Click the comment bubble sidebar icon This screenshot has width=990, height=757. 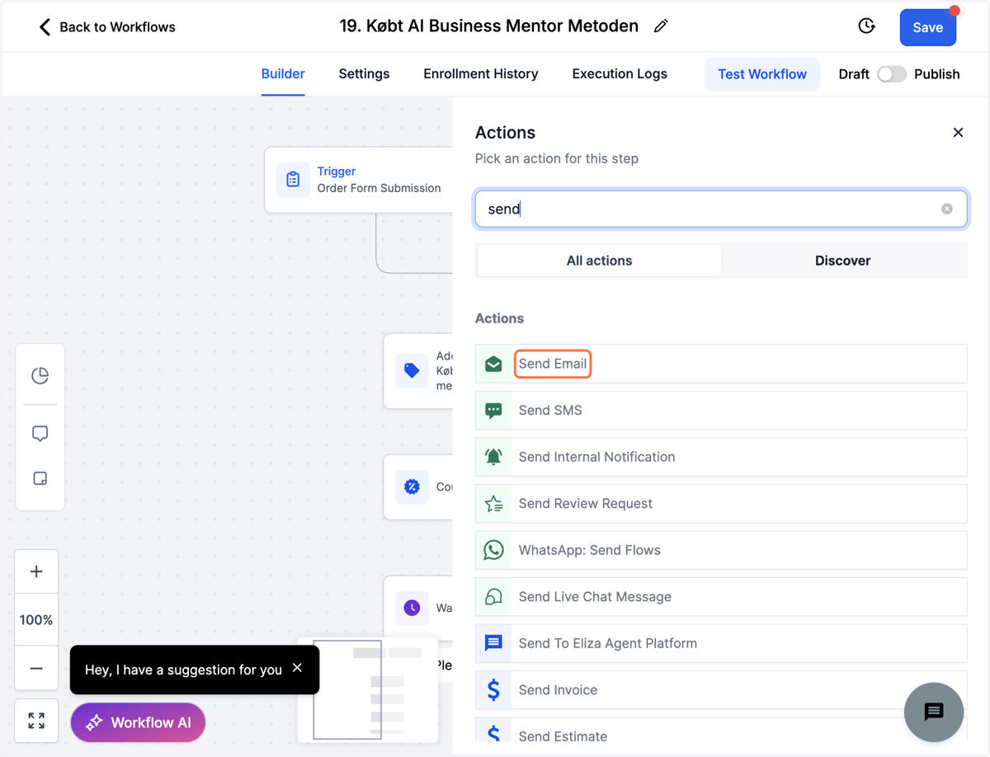click(x=40, y=434)
